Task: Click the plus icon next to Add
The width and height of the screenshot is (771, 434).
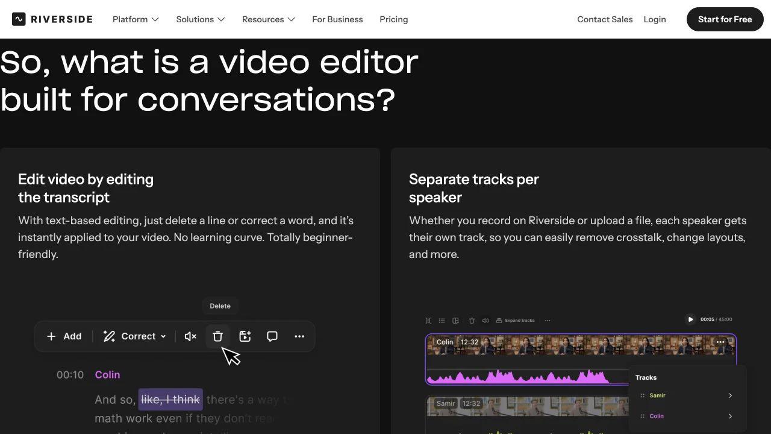Action: 51,336
